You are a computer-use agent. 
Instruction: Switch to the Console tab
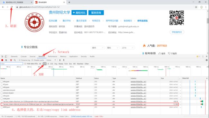[x=23, y=56]
